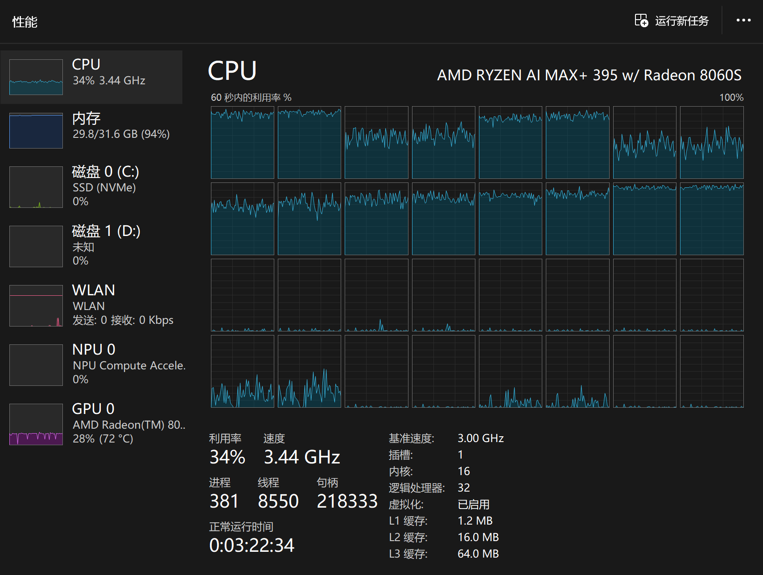Image resolution: width=763 pixels, height=575 pixels.
Task: Switch to the 内存 performance view
Action: click(x=91, y=130)
